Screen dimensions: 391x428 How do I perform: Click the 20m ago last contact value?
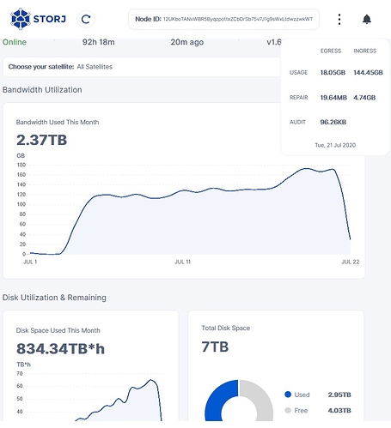[187, 42]
